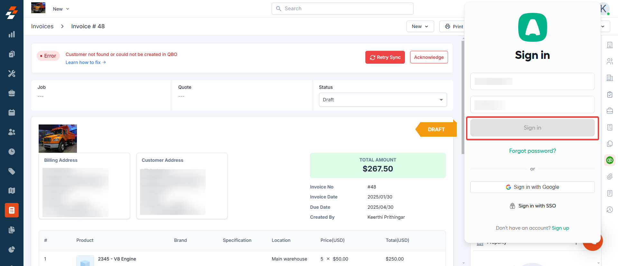Open the calendar sidebar icon
The height and width of the screenshot is (266, 618).
tap(12, 113)
